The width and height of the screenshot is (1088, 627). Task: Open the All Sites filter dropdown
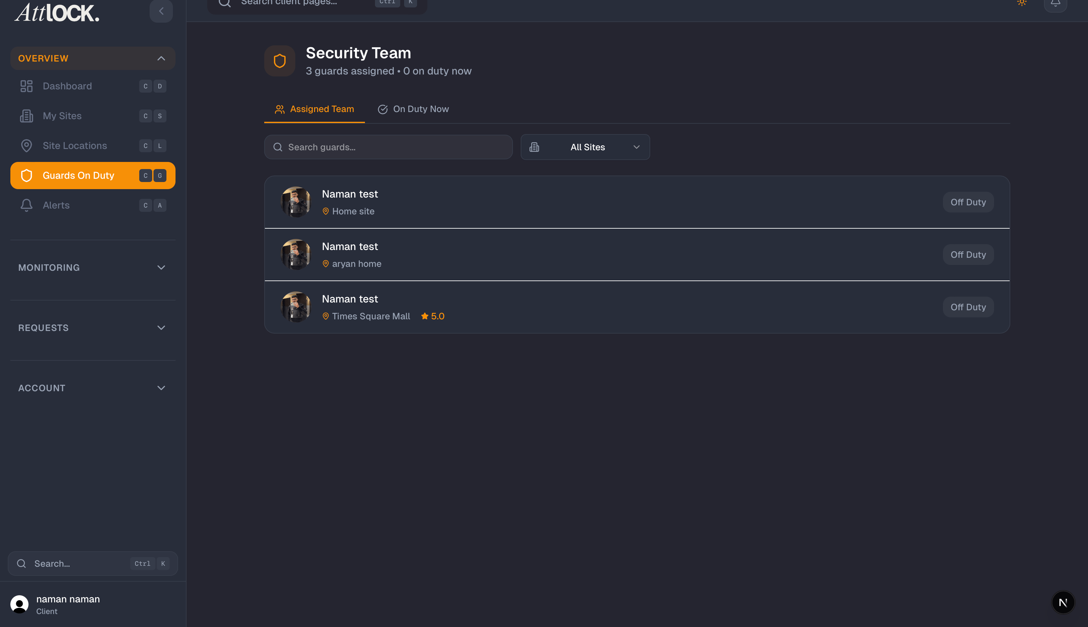[x=585, y=147]
